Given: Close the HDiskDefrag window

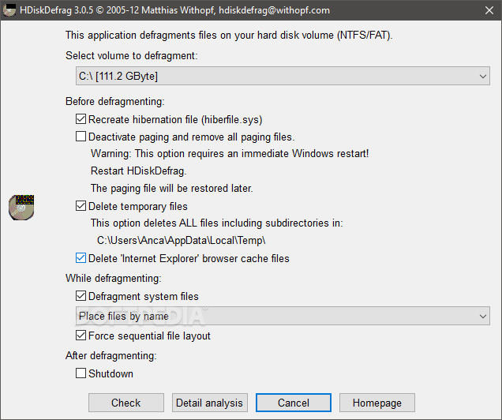Looking at the screenshot, I should 489,10.
